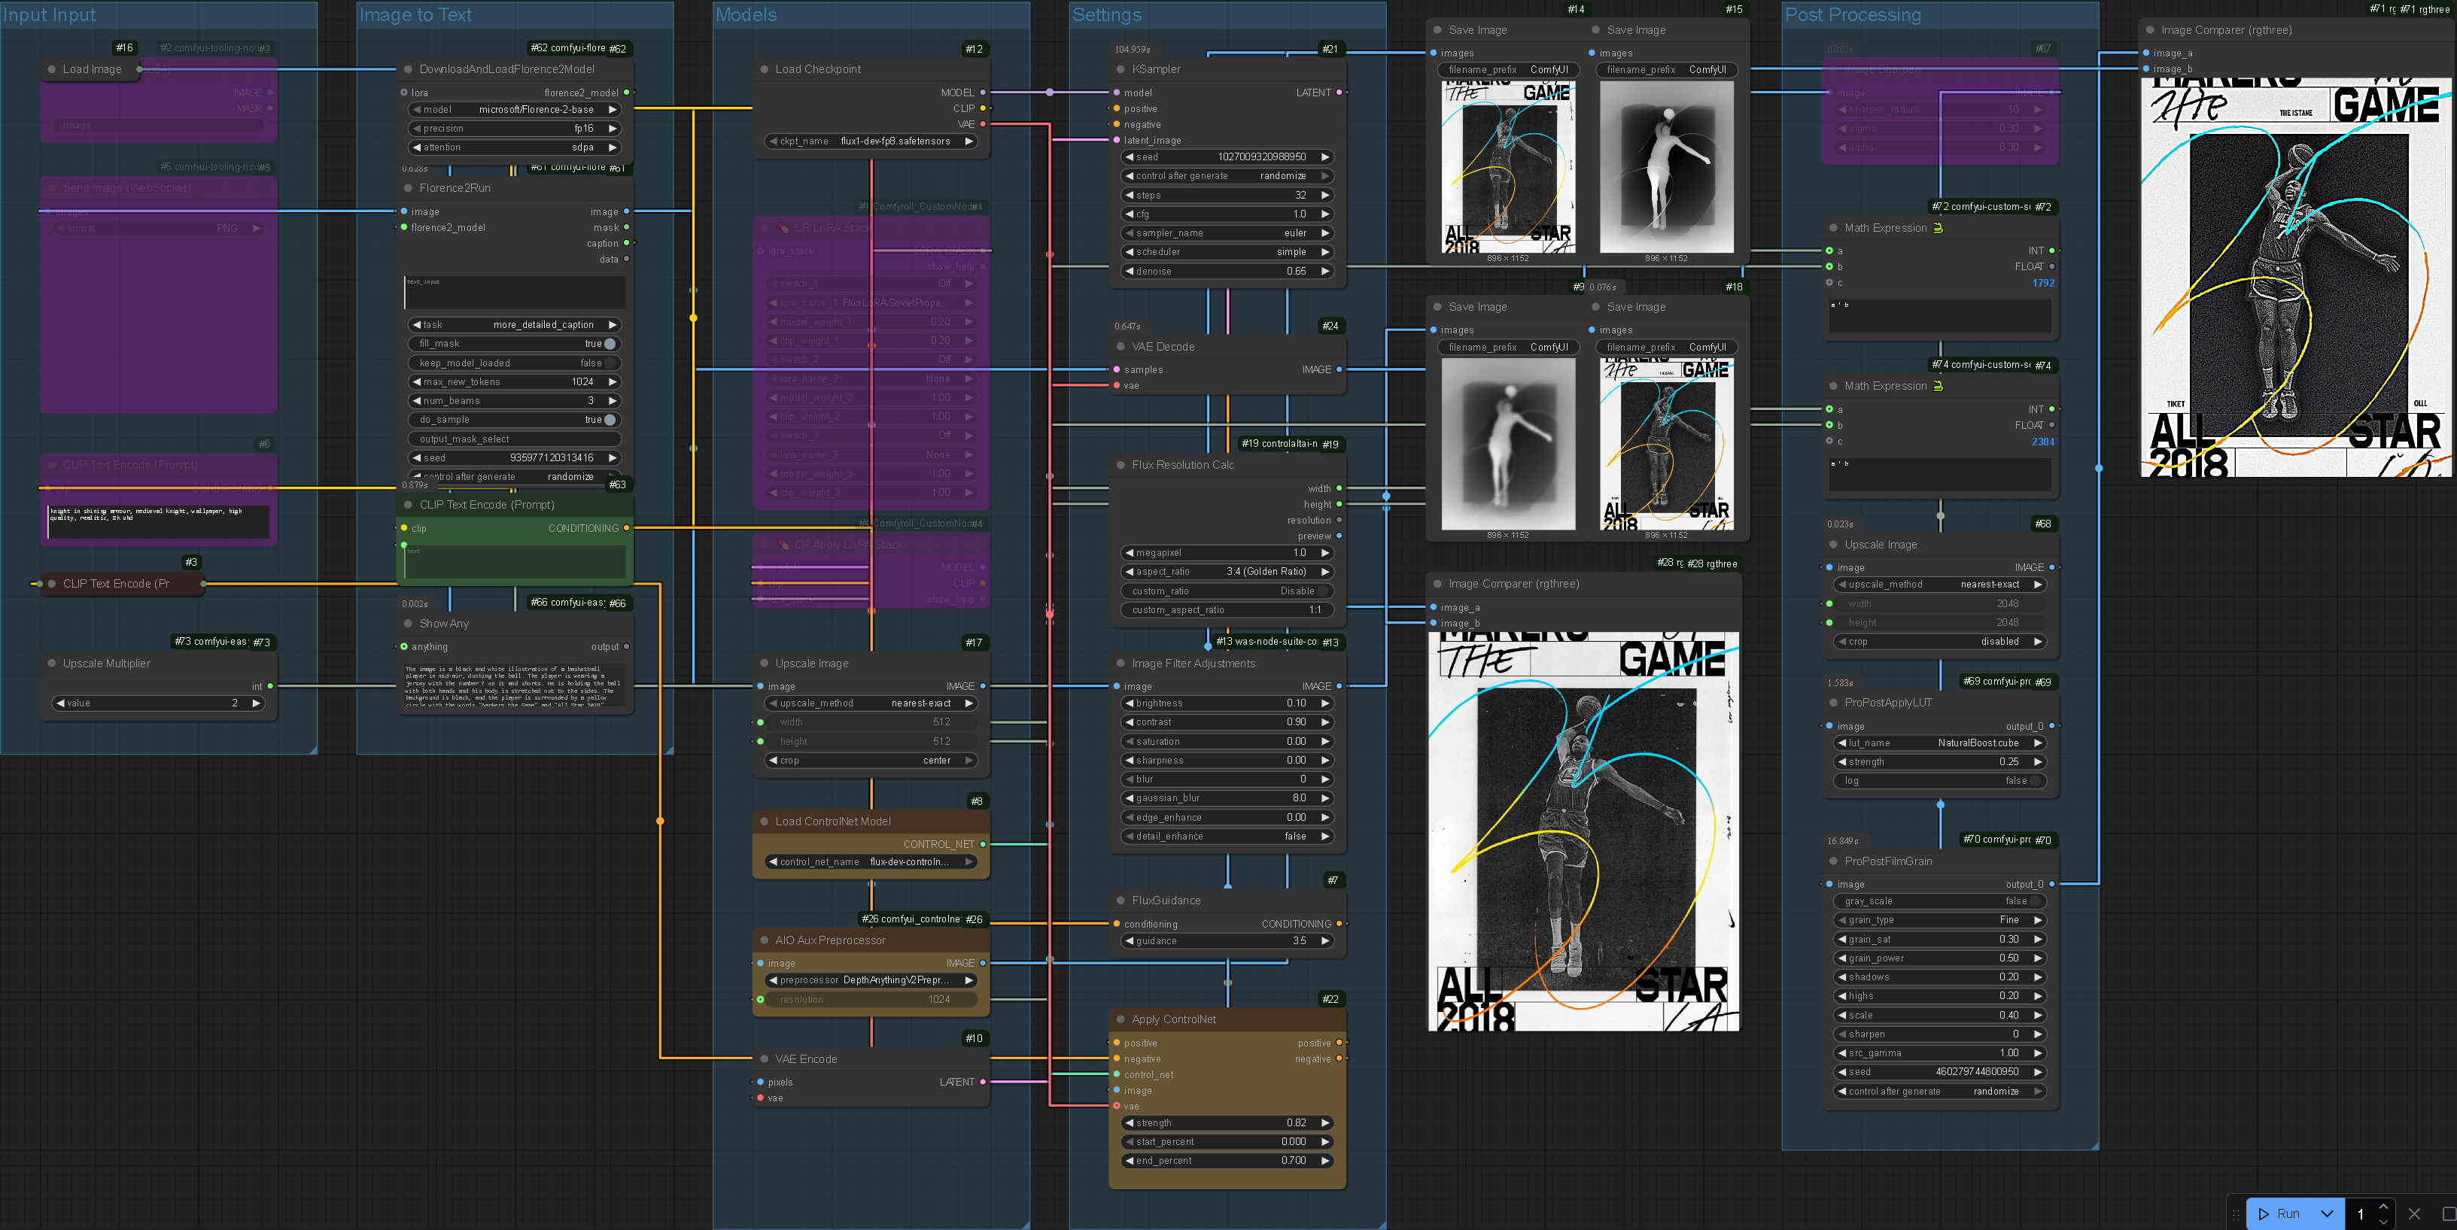Increase FluxGuidance guidance with right arrow
The width and height of the screenshot is (2457, 1230).
point(1325,941)
